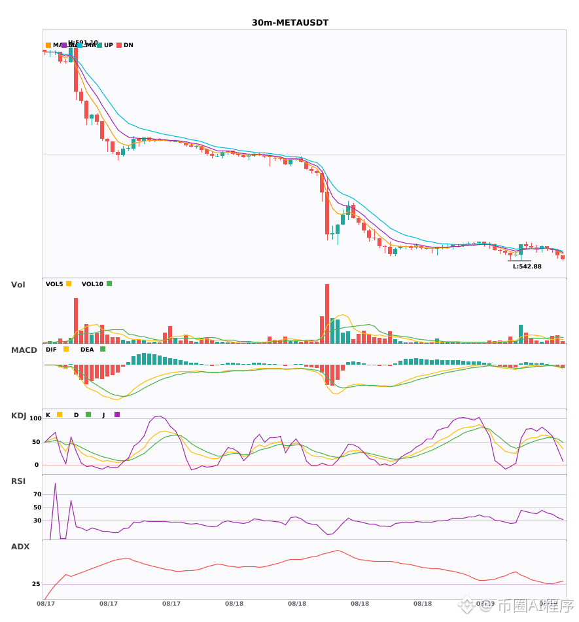
Task: Select the VOL10 legend text
Action: tap(92, 284)
